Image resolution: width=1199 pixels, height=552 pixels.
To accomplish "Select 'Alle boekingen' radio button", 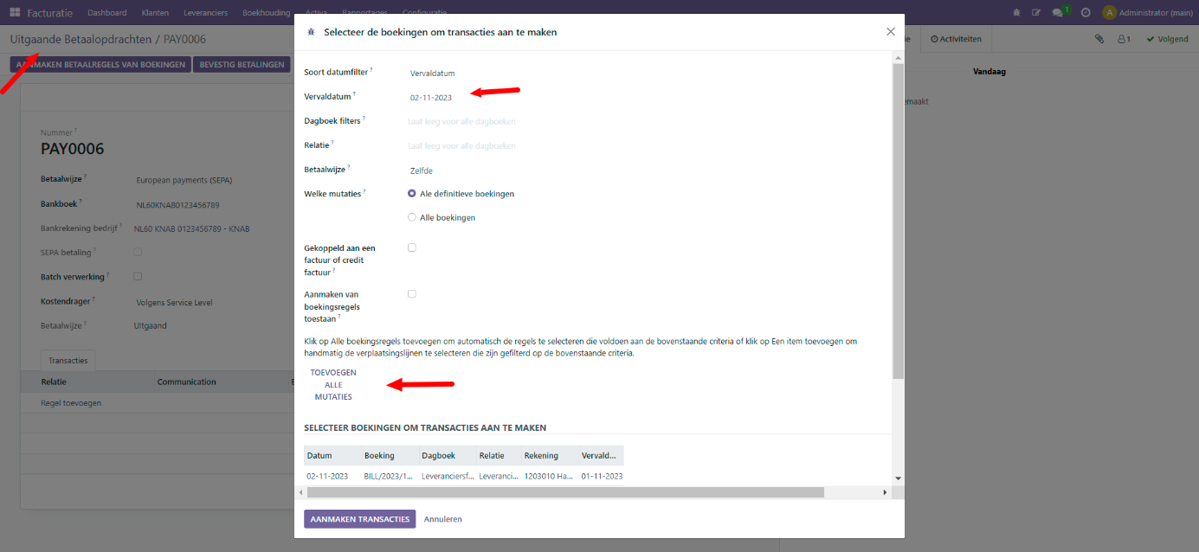I will tap(412, 217).
